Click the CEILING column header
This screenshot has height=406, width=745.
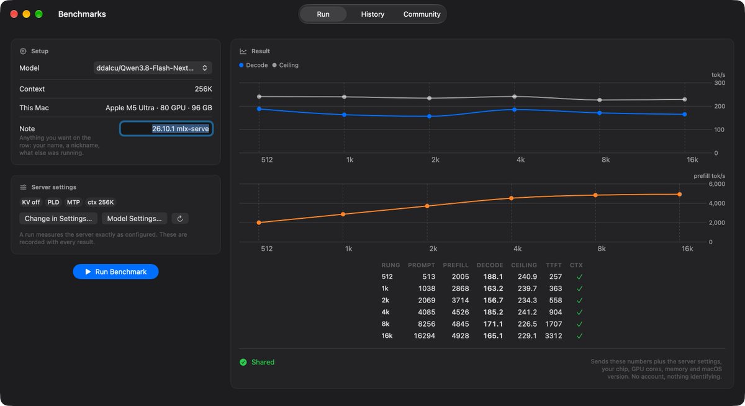pyautogui.click(x=524, y=265)
